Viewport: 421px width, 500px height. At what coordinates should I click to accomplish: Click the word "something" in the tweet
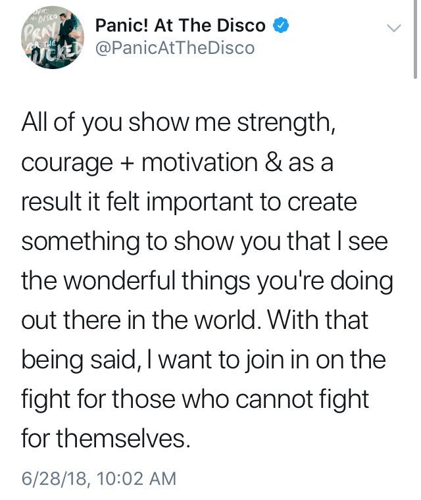75,241
